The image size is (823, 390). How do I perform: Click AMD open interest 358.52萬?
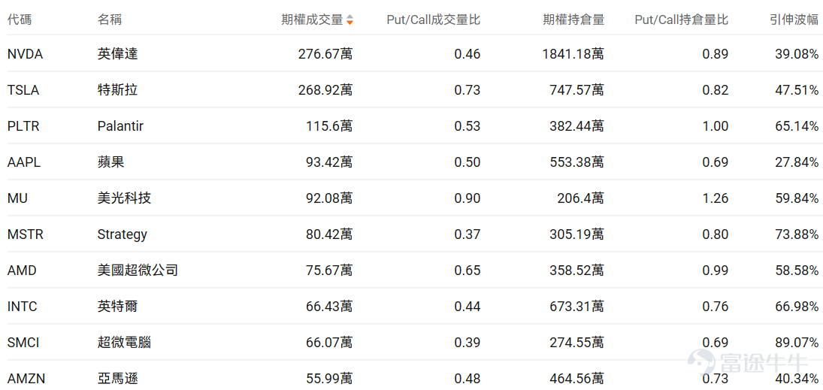pyautogui.click(x=576, y=271)
